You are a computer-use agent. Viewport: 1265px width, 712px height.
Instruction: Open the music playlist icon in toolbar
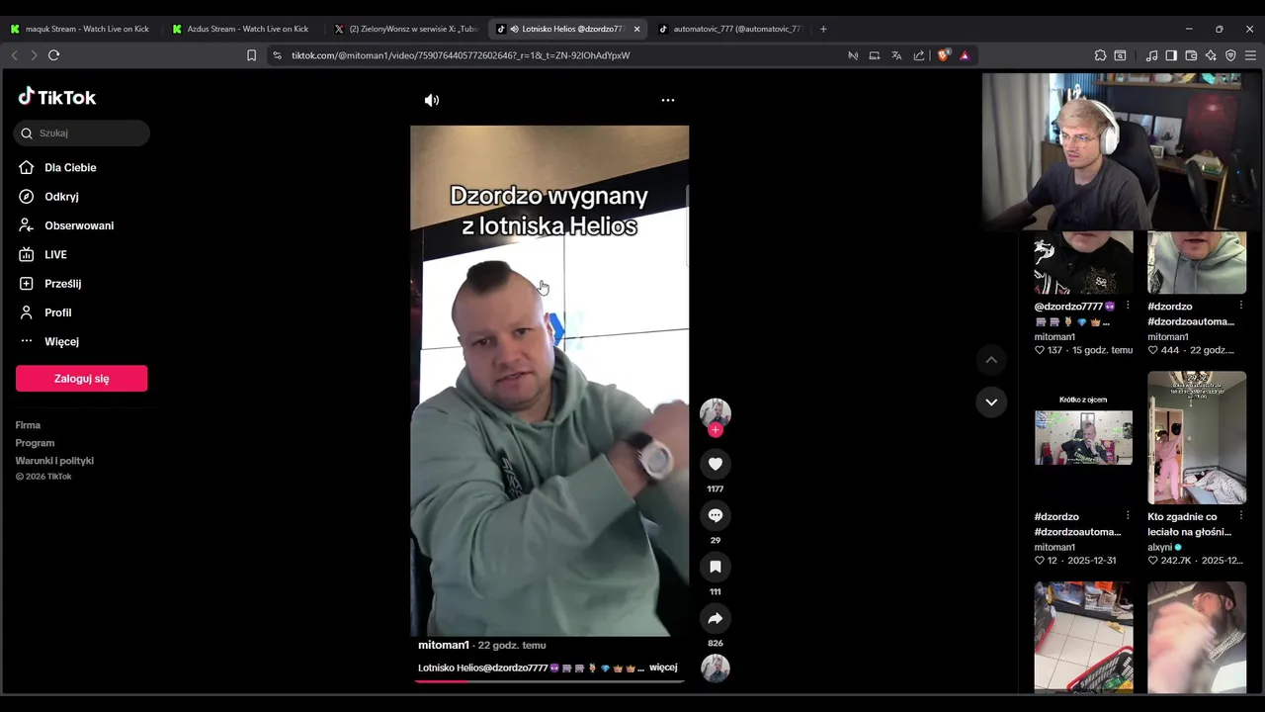coord(1151,55)
